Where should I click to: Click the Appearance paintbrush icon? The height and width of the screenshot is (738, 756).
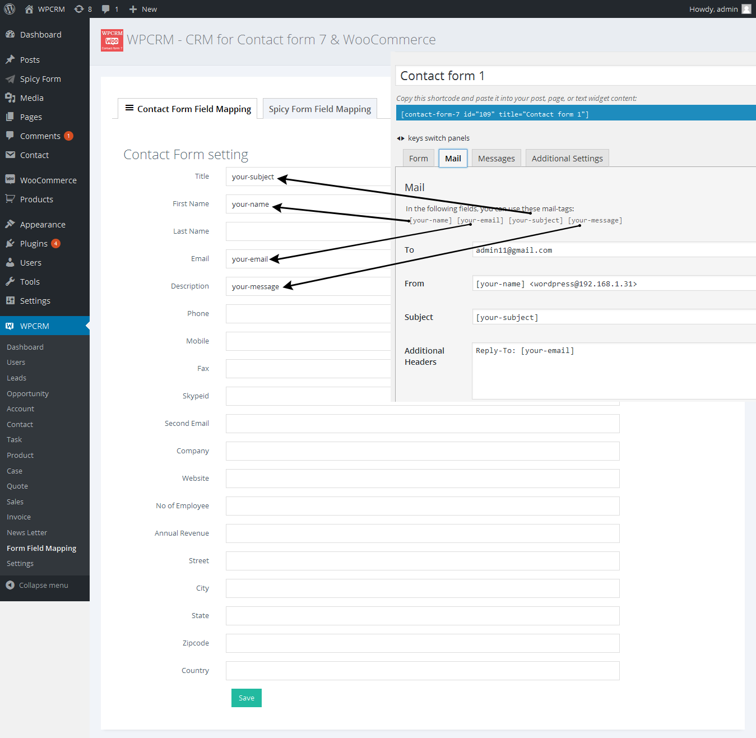tap(10, 224)
